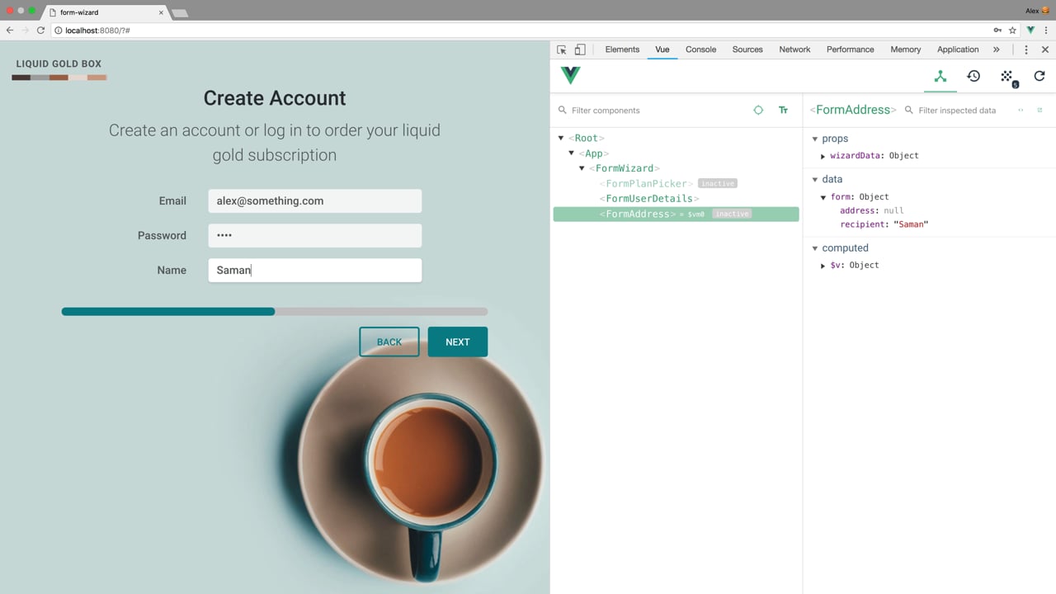
Task: Click the inspect DOM code icon
Action: [x=1021, y=110]
